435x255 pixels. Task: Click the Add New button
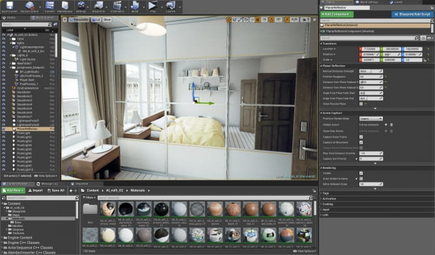click(13, 190)
